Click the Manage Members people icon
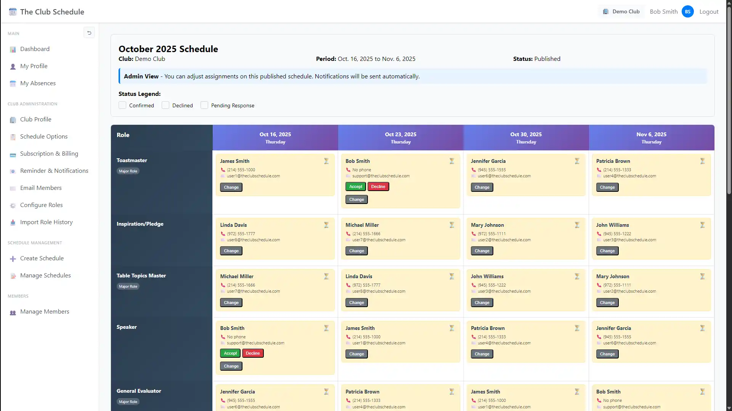Viewport: 732px width, 411px height. click(13, 312)
